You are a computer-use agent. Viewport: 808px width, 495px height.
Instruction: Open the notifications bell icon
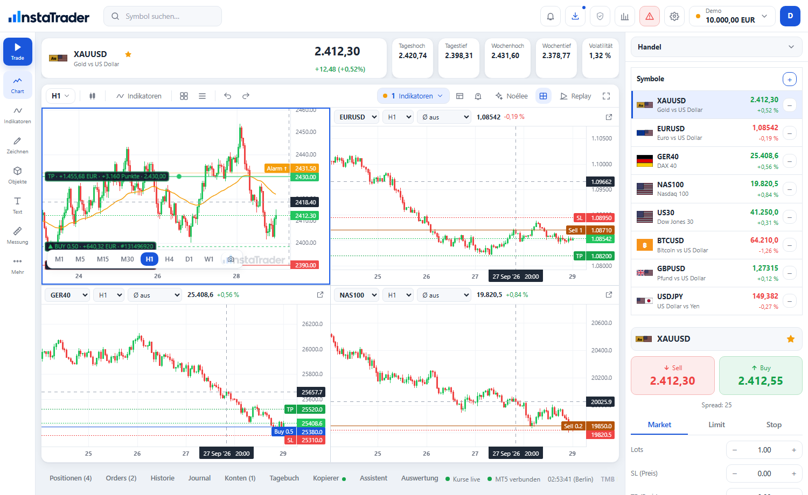click(x=551, y=16)
